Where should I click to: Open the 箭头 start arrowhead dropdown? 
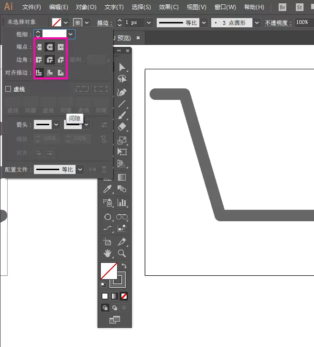point(56,124)
